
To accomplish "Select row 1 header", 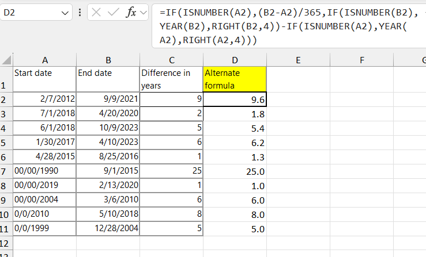I will tap(6, 79).
